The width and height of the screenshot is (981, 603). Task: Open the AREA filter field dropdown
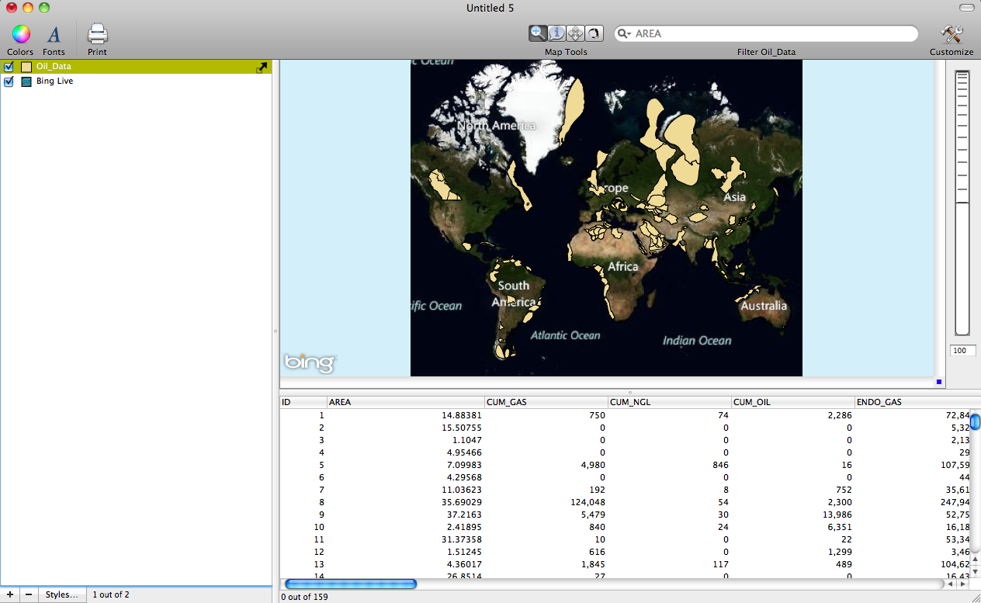point(630,33)
